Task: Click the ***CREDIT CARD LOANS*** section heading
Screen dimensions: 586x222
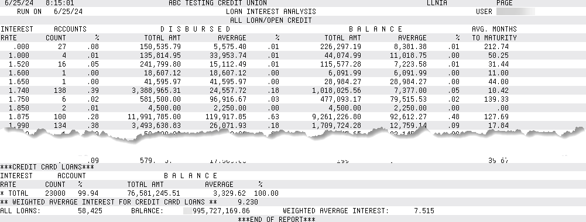Action: click(x=47, y=166)
